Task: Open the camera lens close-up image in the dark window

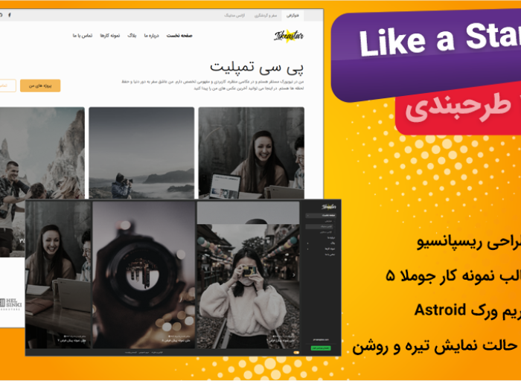Action: (x=144, y=275)
